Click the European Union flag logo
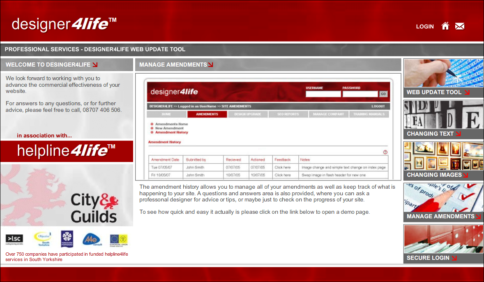 [x=119, y=239]
